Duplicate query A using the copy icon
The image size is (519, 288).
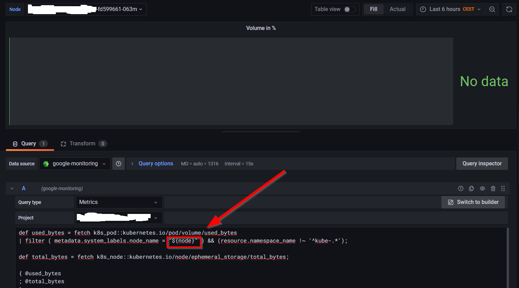[x=471, y=188]
